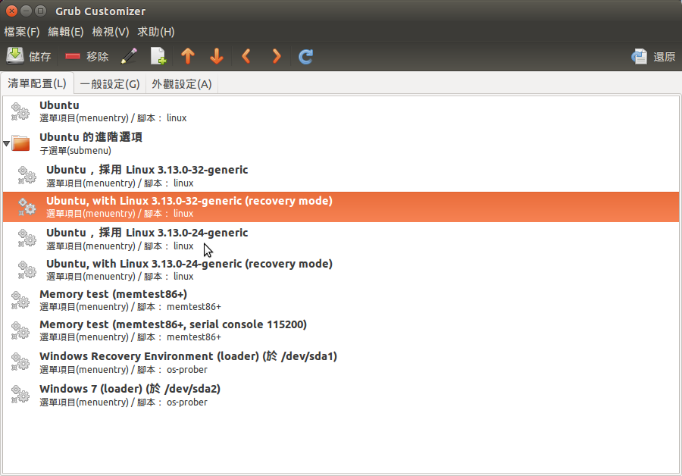Select Windows 7 (loader) /dev/sda2 entry
682x476 pixels.
tap(341, 395)
